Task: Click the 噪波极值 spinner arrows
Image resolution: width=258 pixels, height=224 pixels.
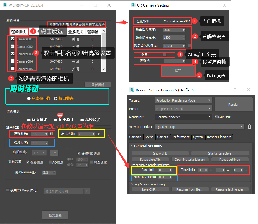Action: (46, 143)
